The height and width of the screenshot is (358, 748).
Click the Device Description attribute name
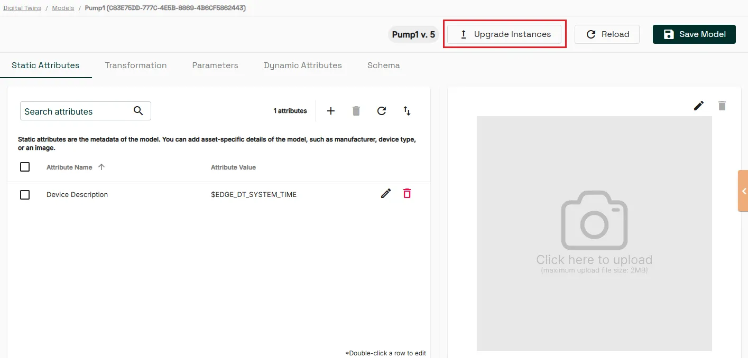pos(77,195)
